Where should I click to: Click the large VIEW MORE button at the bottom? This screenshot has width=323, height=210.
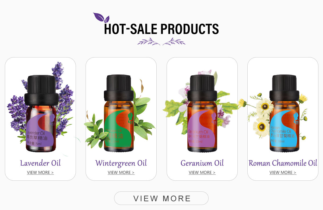(x=161, y=198)
